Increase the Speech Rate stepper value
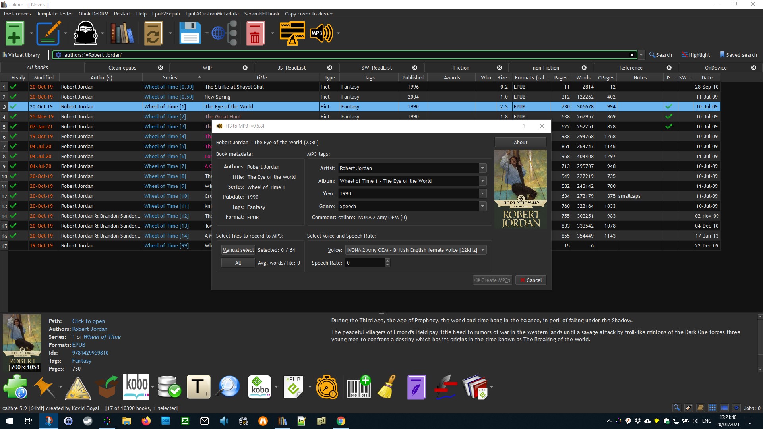The height and width of the screenshot is (429, 763). point(387,261)
